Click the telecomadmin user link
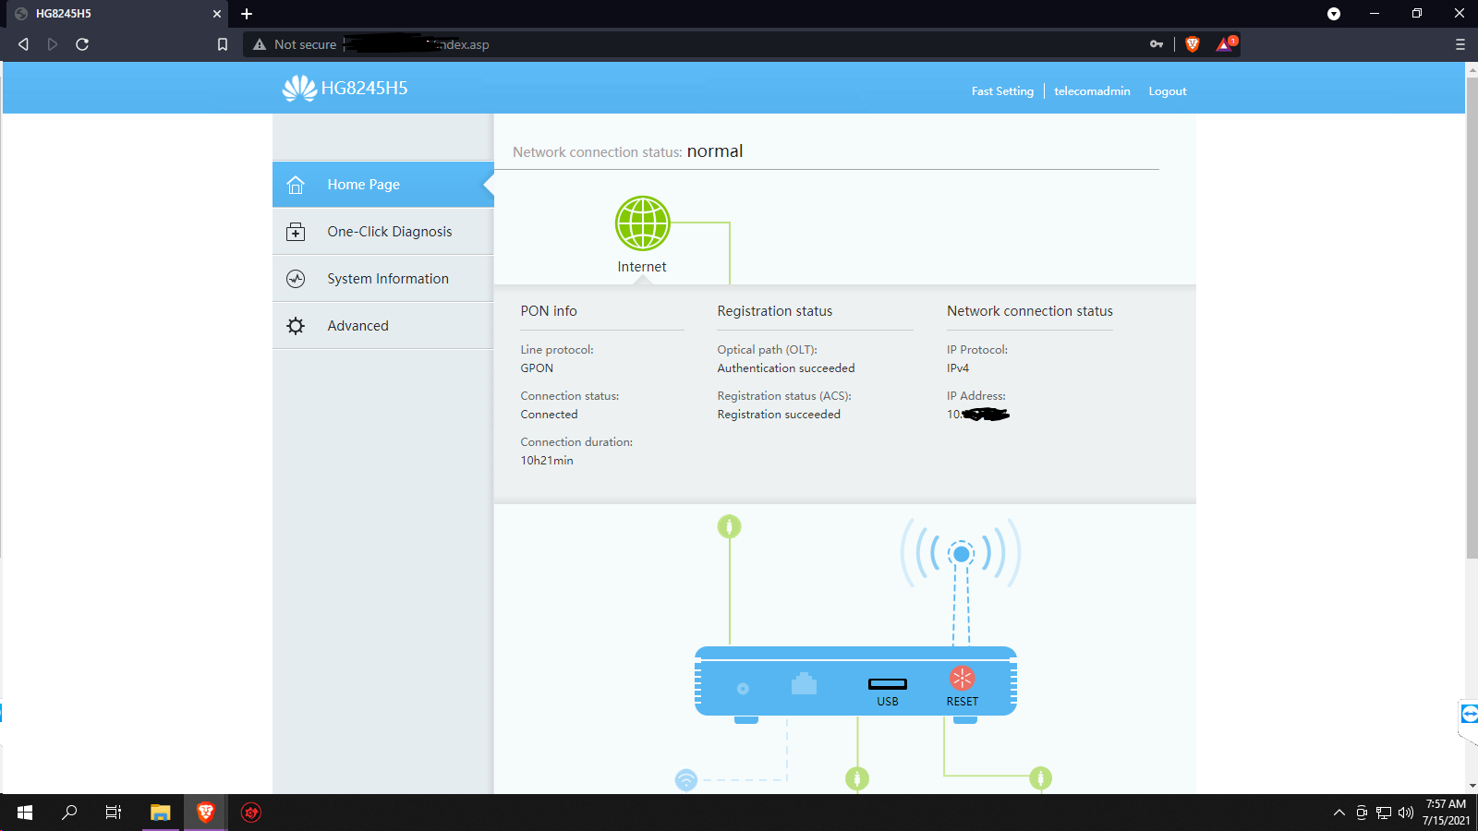The width and height of the screenshot is (1478, 831). 1092,91
